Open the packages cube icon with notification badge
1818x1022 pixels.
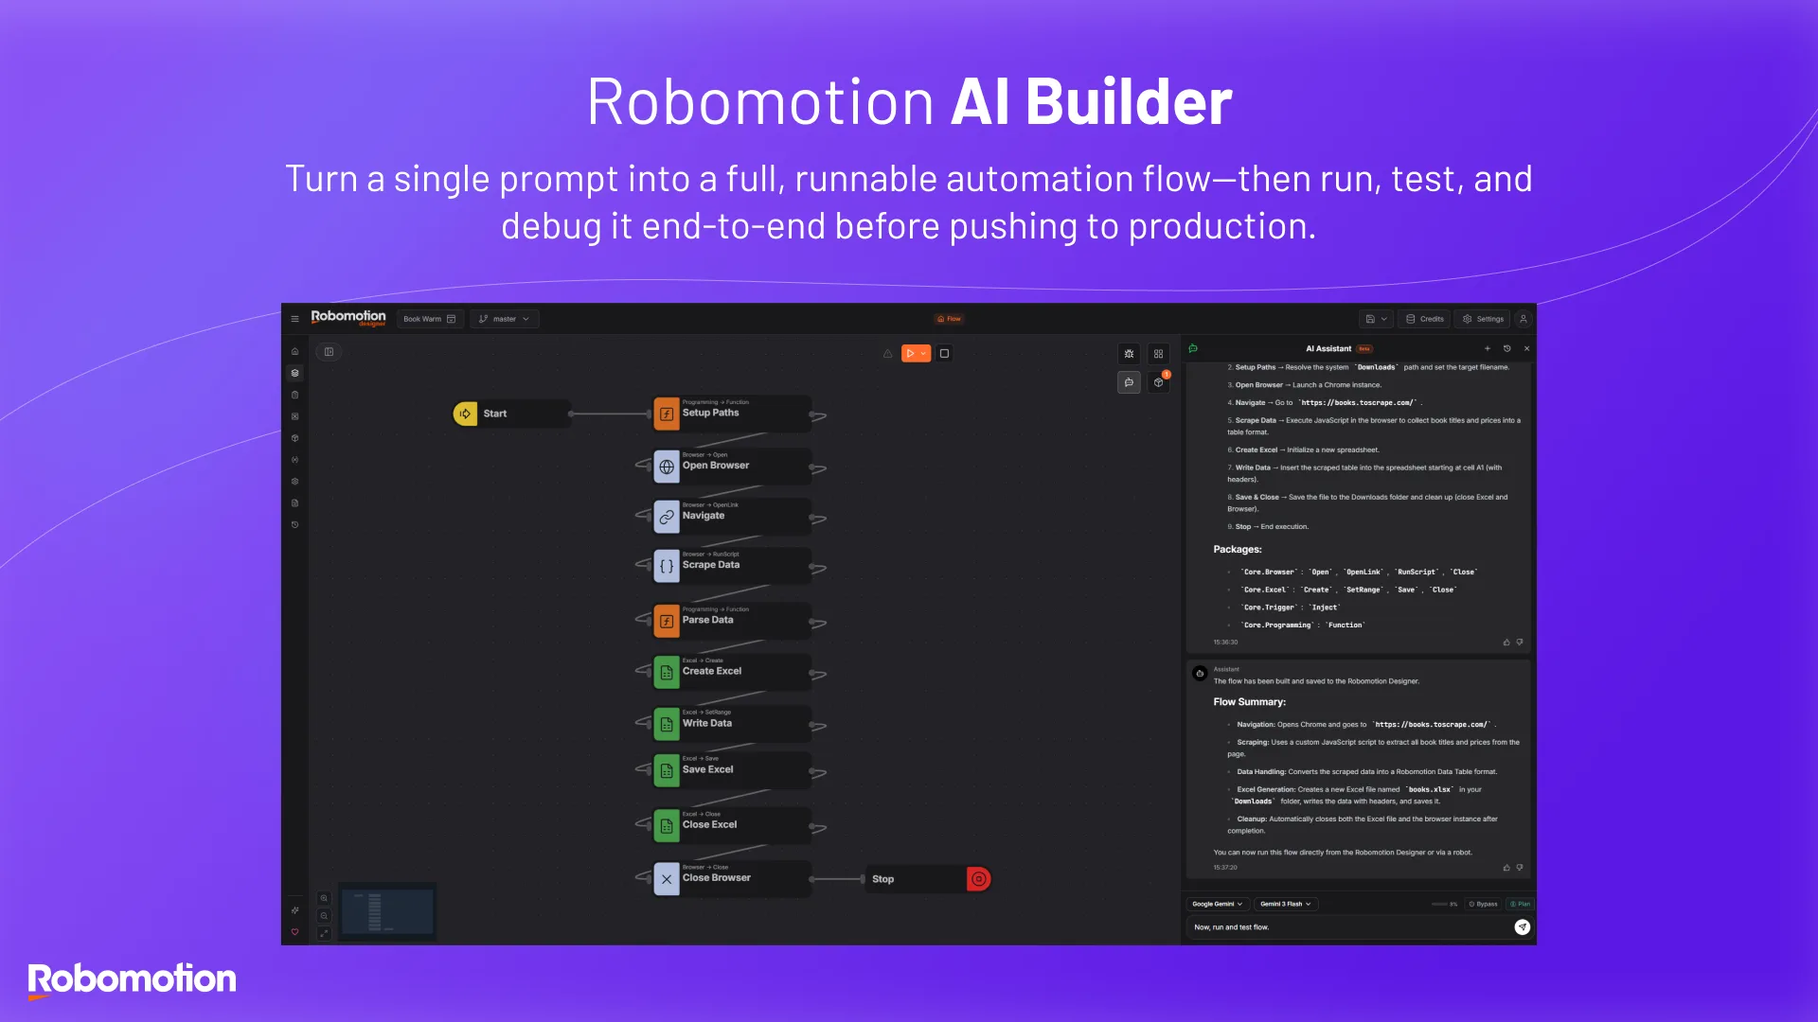coord(1158,382)
